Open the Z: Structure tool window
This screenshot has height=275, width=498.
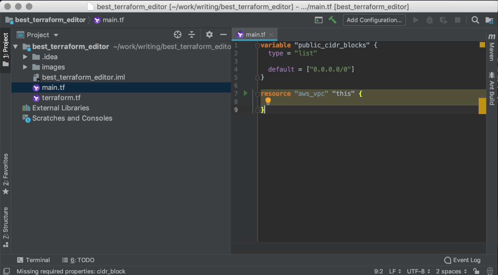point(6,227)
